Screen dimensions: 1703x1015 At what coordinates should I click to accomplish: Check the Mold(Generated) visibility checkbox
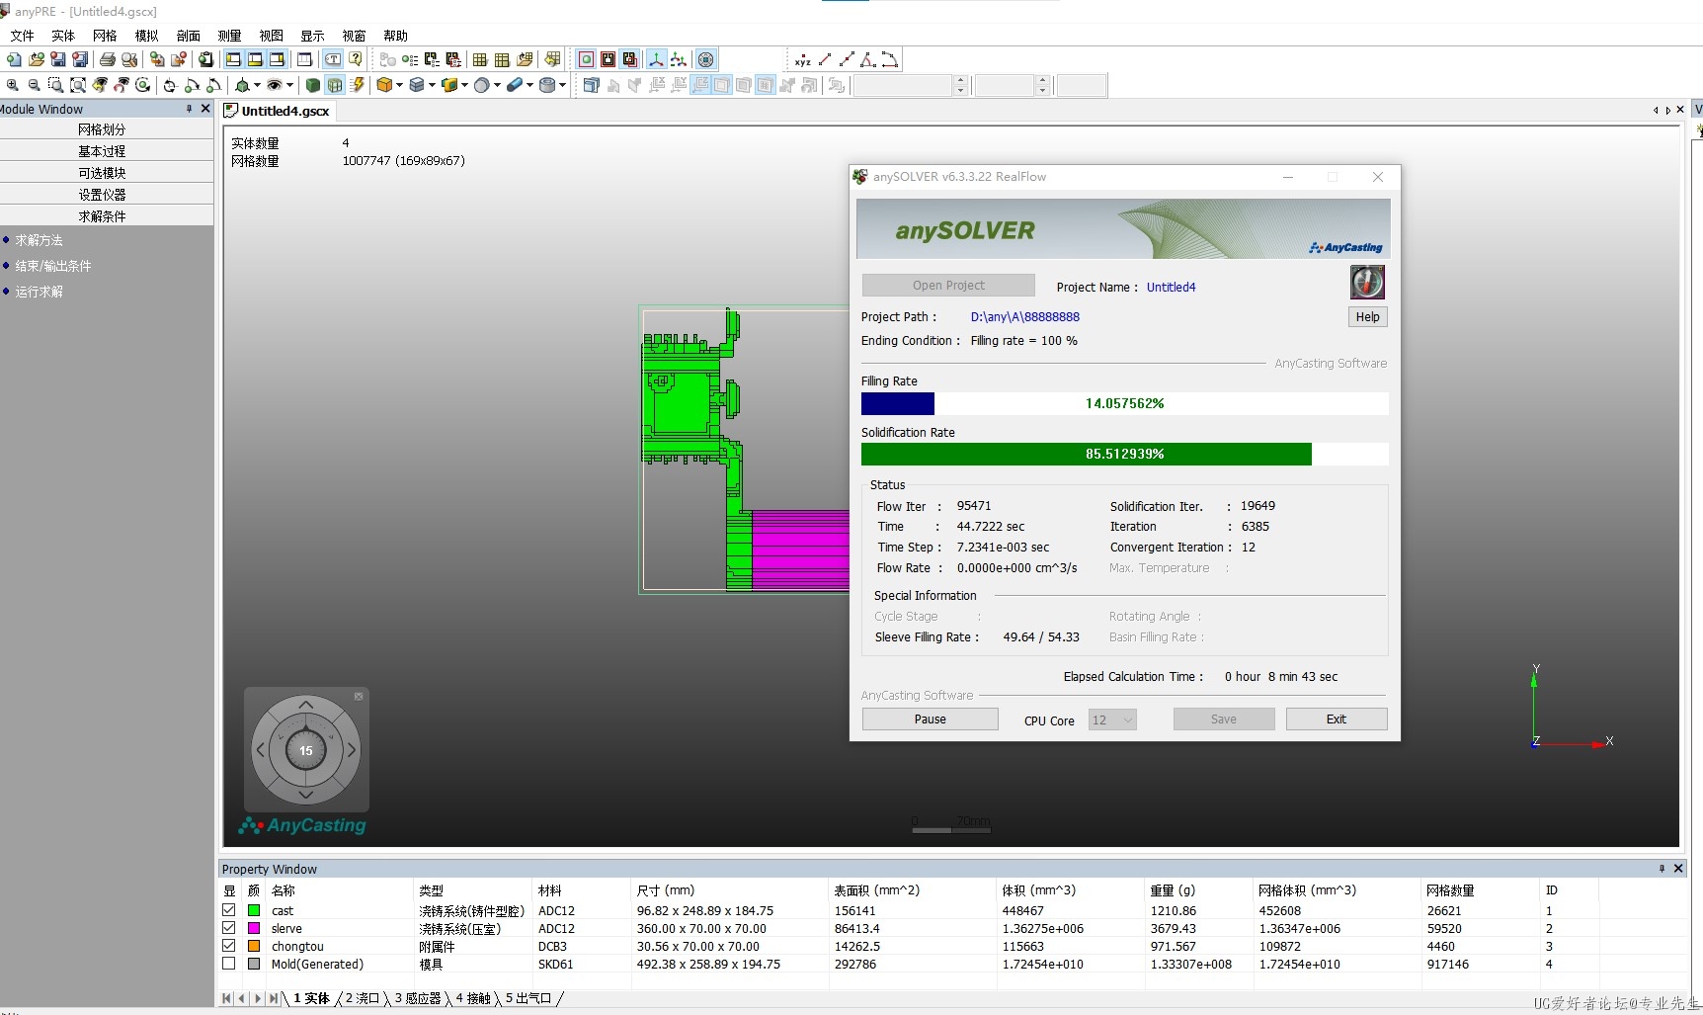point(229,964)
